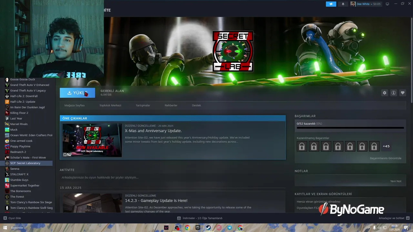Open Steam from the taskbar
This screenshot has width=413, height=232.
[208, 228]
